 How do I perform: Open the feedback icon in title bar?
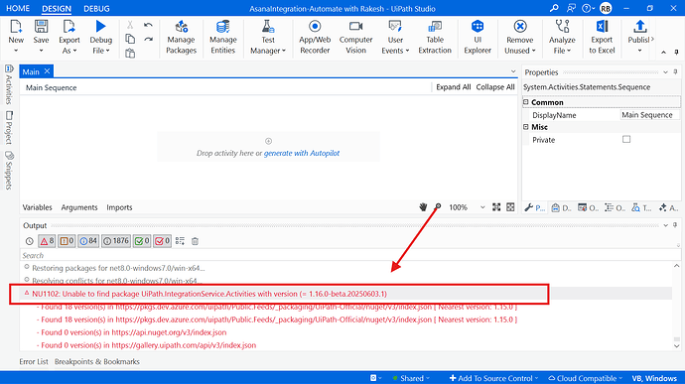(571, 8)
